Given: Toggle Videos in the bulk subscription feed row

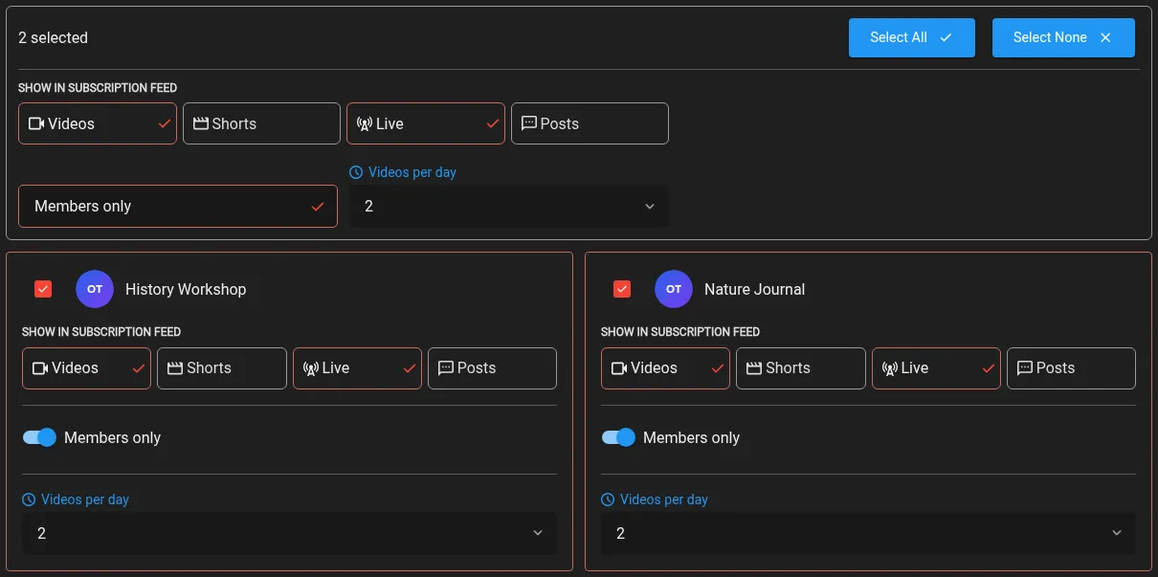Looking at the screenshot, I should click(x=98, y=123).
